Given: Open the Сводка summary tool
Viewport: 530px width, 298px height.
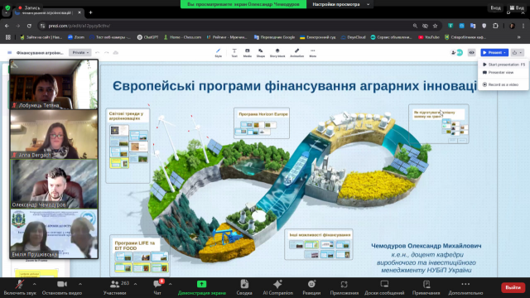Looking at the screenshot, I should (244, 287).
